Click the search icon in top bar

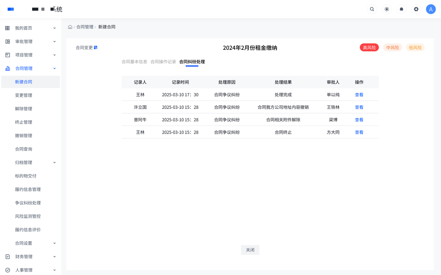[372, 9]
